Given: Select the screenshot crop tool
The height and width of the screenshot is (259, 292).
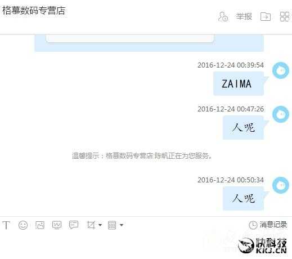Looking at the screenshot, I should (91, 225).
